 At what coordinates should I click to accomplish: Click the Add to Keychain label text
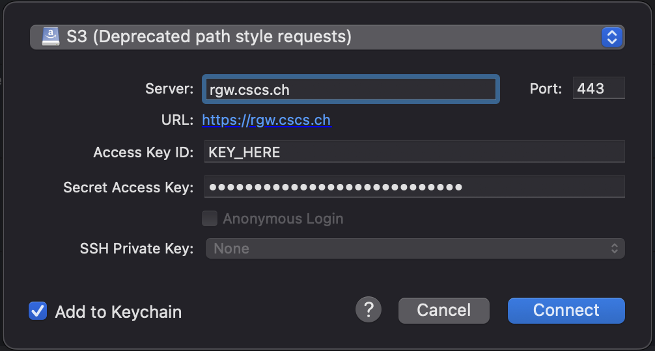tap(118, 312)
